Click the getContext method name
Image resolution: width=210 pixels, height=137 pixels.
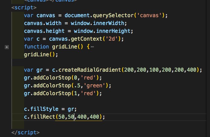(86, 39)
